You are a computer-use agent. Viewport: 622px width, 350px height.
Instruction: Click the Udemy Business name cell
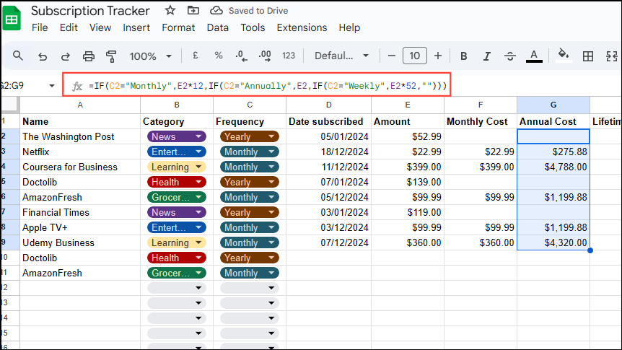point(80,243)
